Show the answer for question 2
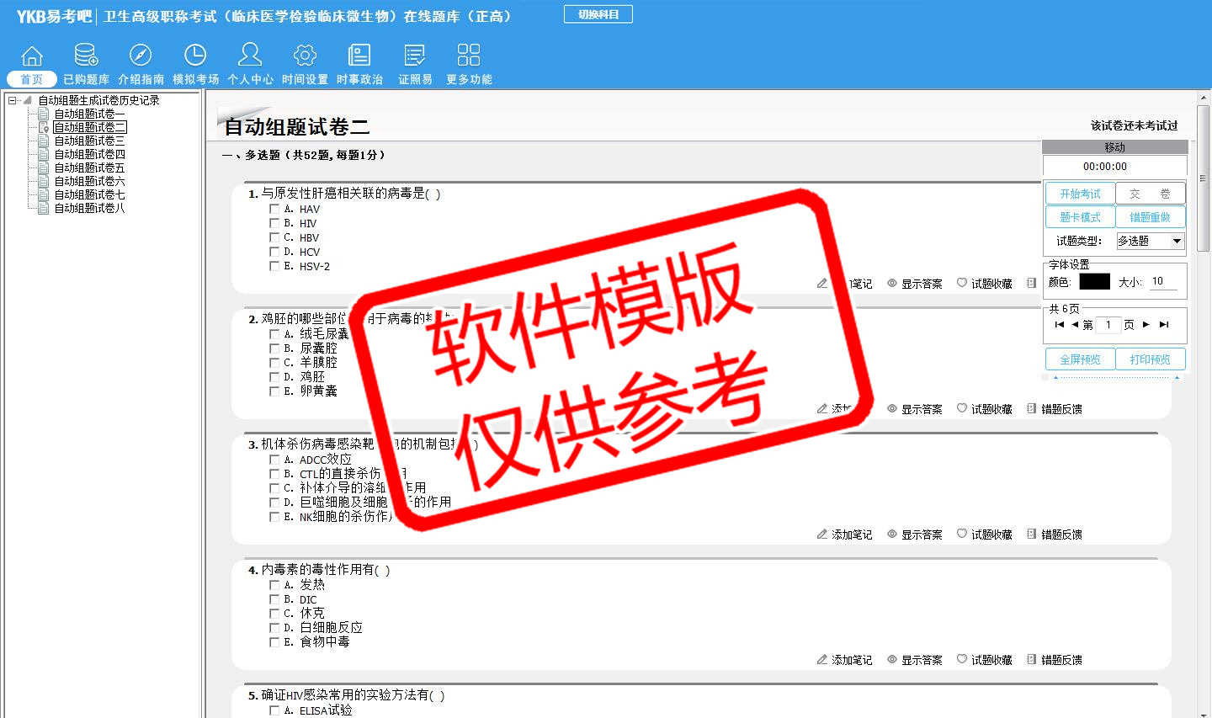The image size is (1212, 718). (x=915, y=409)
